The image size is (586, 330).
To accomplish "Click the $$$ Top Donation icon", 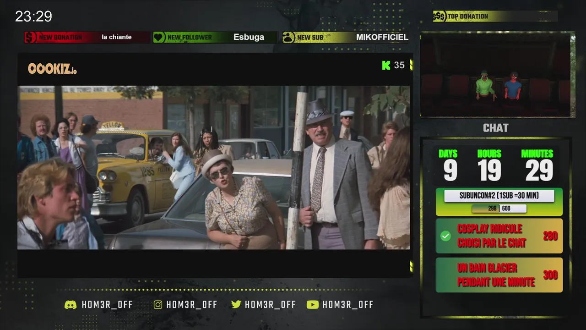I will [x=439, y=16].
